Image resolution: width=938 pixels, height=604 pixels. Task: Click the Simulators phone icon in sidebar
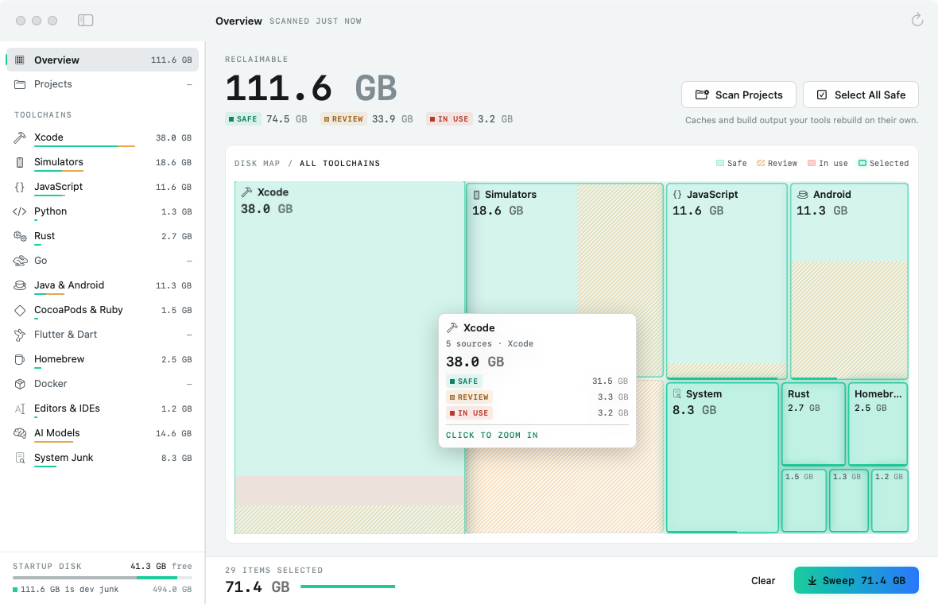pos(20,162)
